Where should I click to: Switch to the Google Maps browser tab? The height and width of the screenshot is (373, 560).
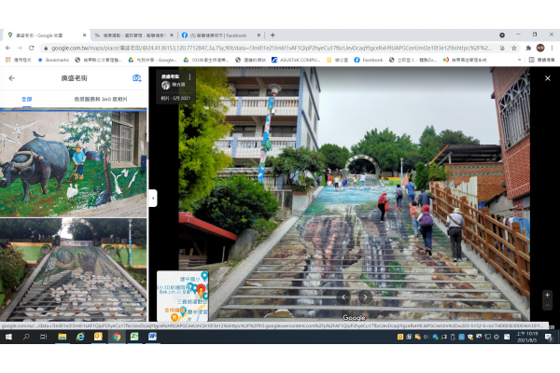pos(45,35)
